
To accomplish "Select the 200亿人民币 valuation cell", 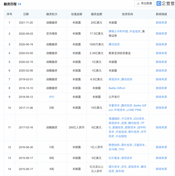I will (x=77, y=127).
